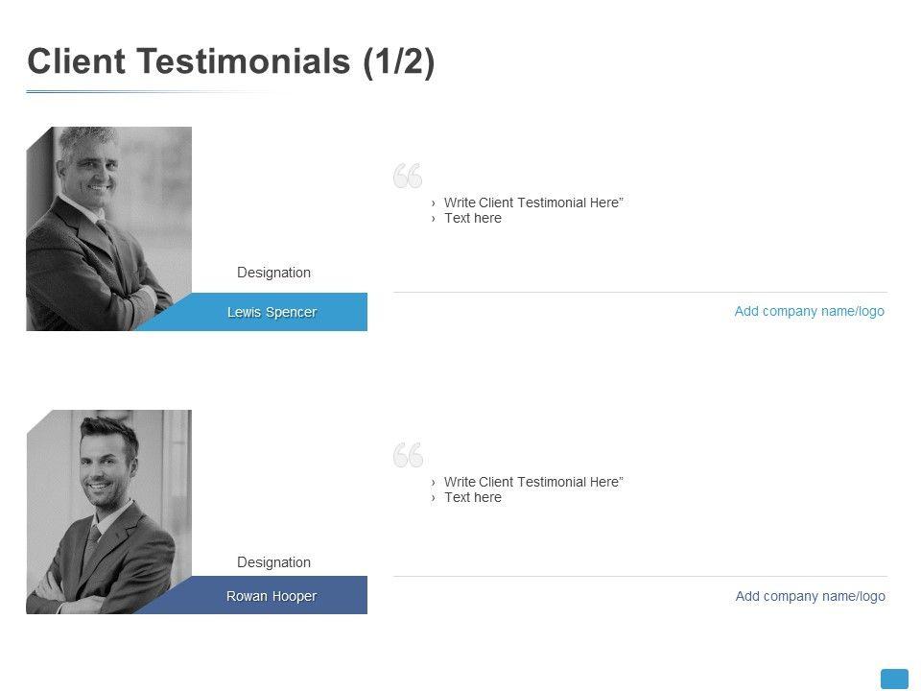Click 'Text here' in top testimonial
The width and height of the screenshot is (921, 691).
[x=472, y=218]
